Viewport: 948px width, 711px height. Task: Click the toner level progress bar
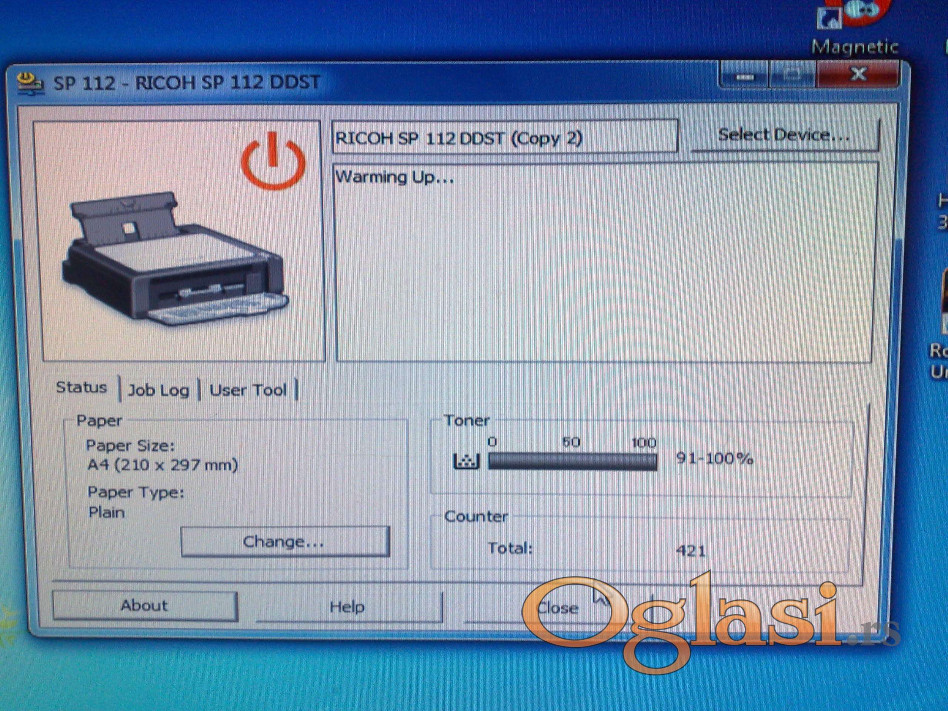(x=573, y=461)
